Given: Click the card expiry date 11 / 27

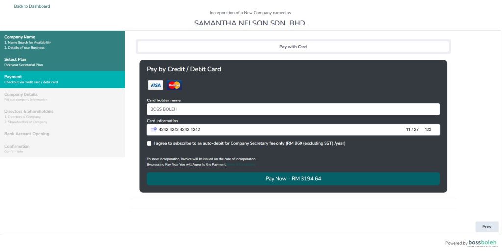Looking at the screenshot, I should (412, 129).
